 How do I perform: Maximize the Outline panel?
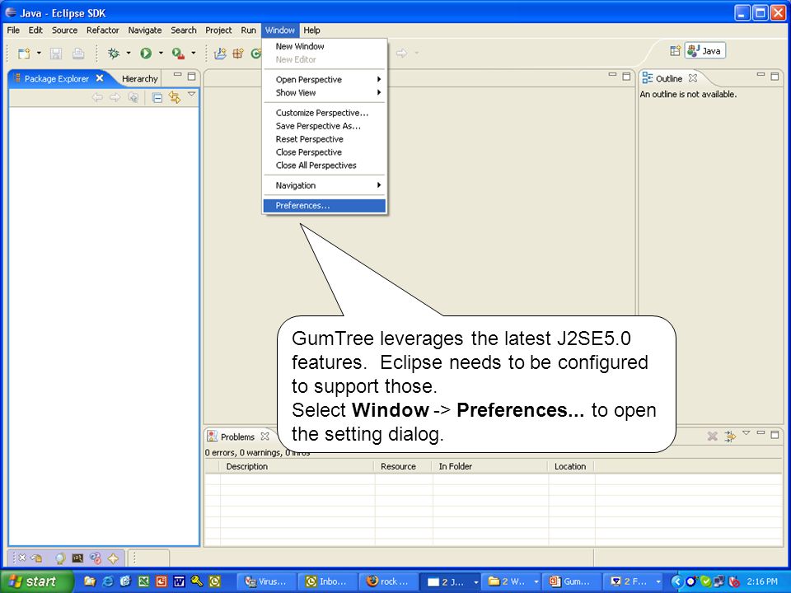775,77
